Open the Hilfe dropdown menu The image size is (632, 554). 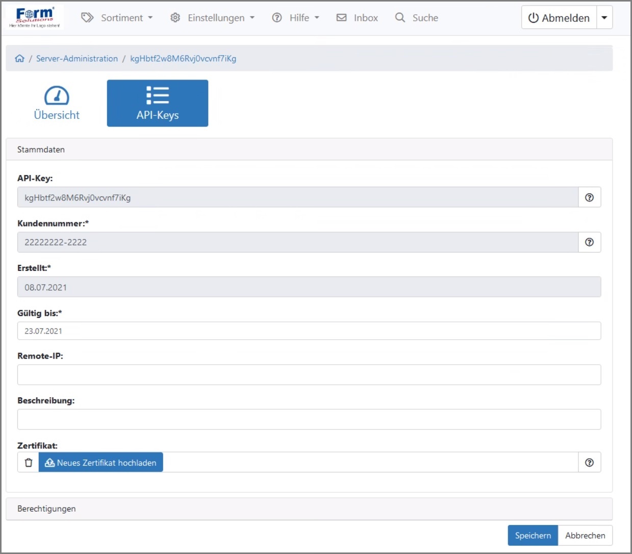(296, 18)
